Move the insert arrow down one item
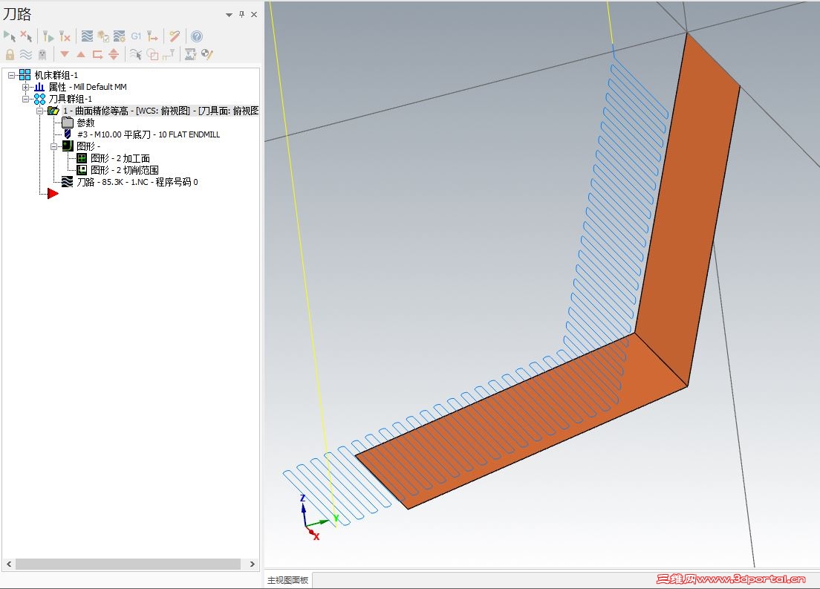 pyautogui.click(x=65, y=54)
